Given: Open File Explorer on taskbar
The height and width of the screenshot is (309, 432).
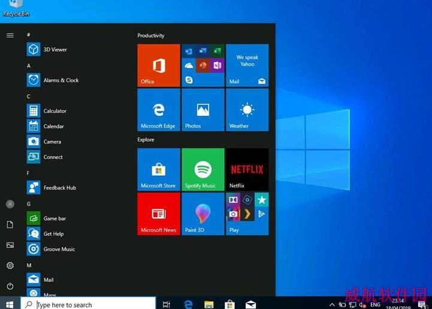Looking at the screenshot, I should click(x=209, y=304).
